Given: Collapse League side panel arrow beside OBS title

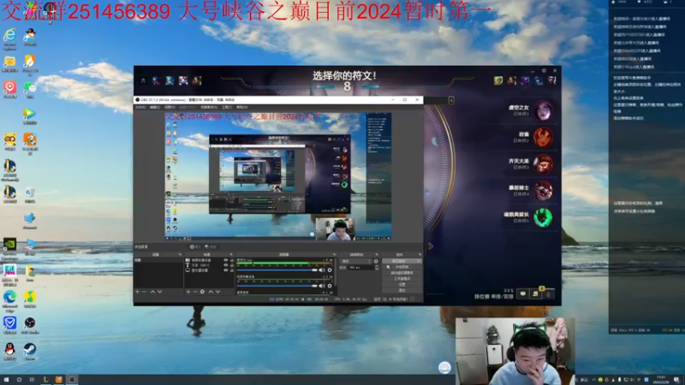Looking at the screenshot, I should tap(451, 100).
